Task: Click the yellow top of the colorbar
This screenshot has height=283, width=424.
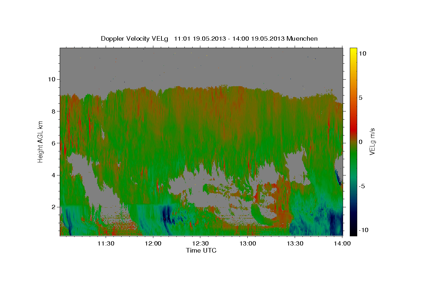Action: pos(353,51)
